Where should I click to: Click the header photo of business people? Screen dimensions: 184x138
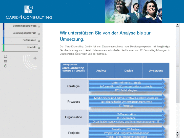133,11
